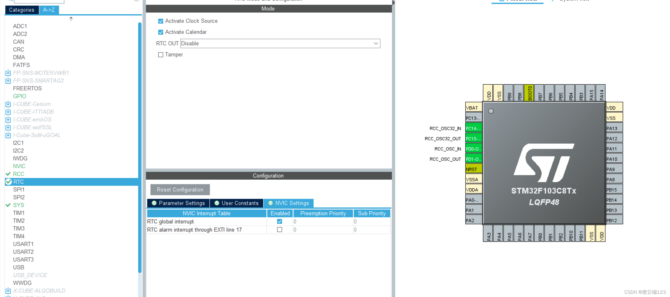Viewport: 670px width, 297px height.
Task: Enable RTC alarm interrupt EXTI line 17
Action: 280,230
